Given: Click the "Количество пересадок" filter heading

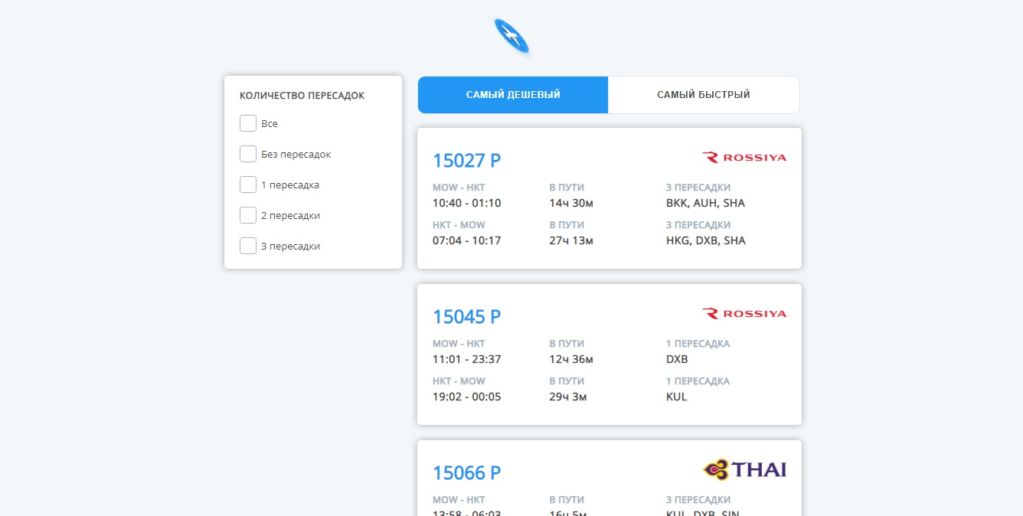Looking at the screenshot, I should coord(302,96).
